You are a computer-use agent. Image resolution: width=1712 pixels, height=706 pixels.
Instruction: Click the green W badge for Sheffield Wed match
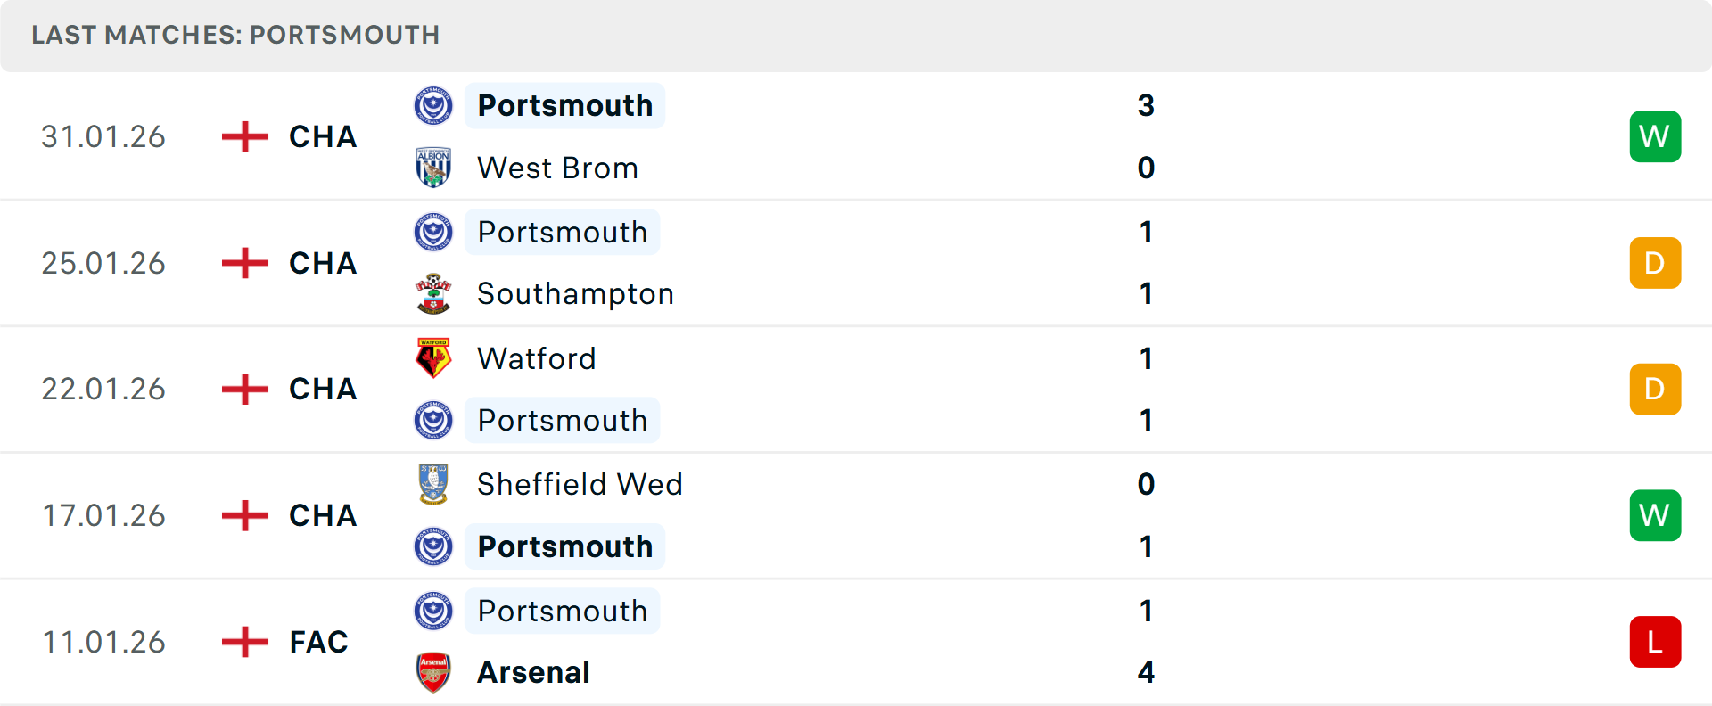coord(1655,515)
